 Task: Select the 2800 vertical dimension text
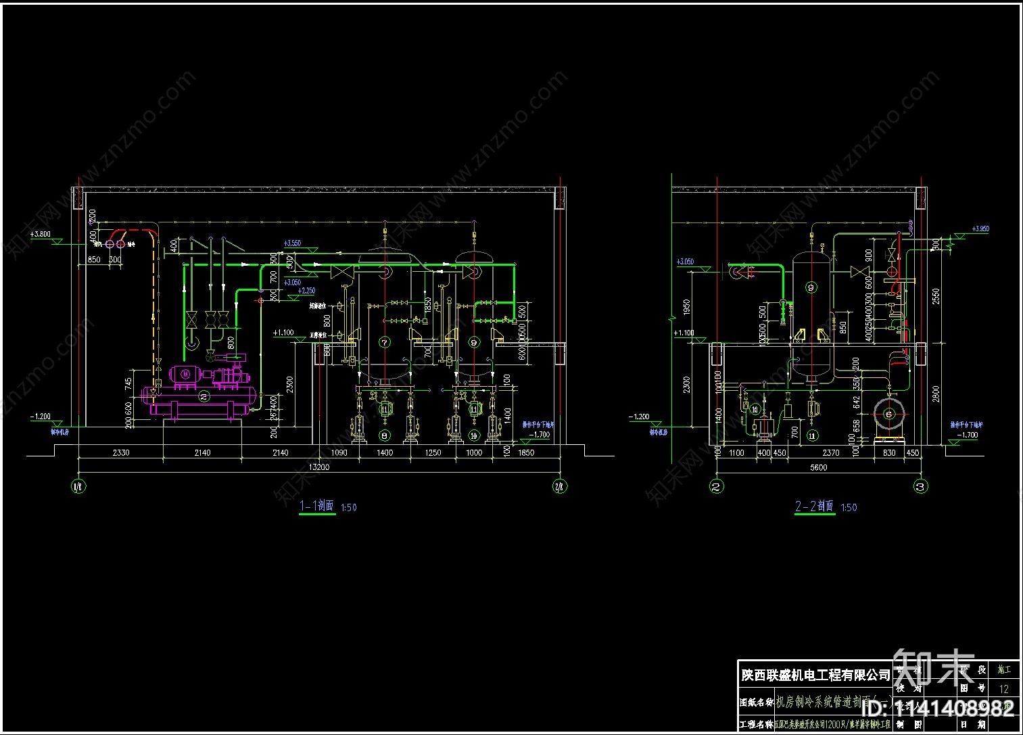tap(936, 394)
